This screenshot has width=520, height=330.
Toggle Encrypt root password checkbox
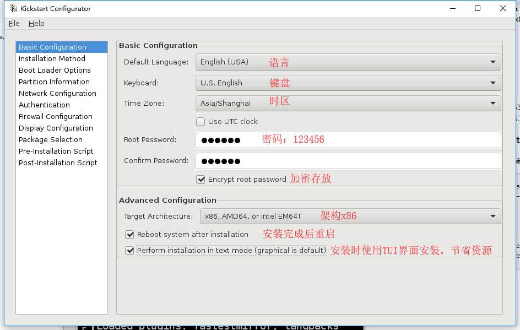tap(201, 180)
